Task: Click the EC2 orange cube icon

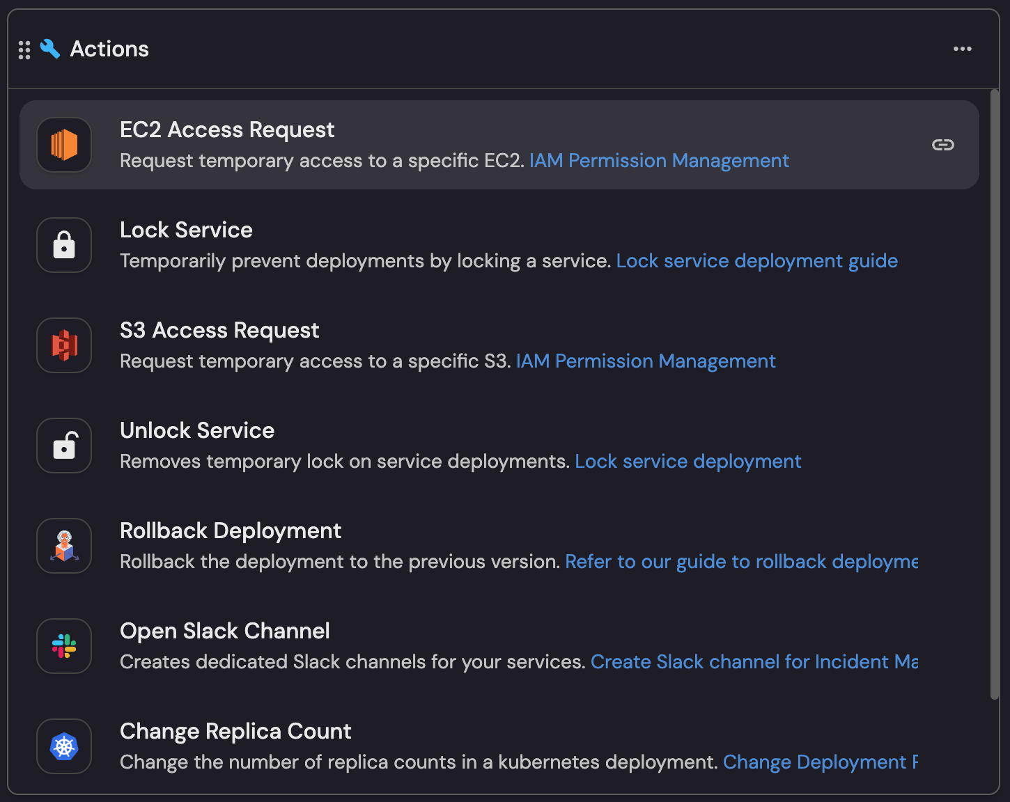Action: [x=64, y=145]
